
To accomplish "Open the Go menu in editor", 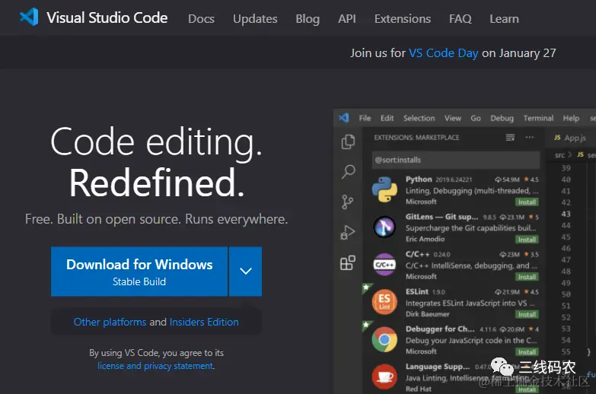I will tap(476, 118).
